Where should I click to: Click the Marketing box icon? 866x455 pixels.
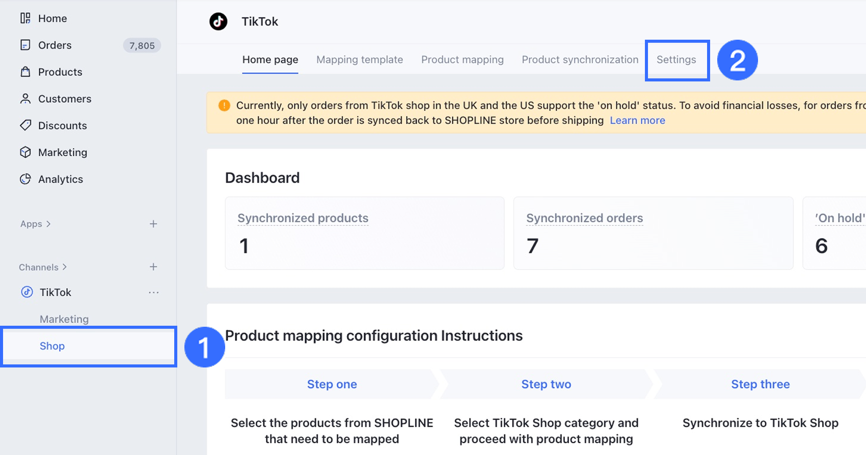tap(25, 152)
